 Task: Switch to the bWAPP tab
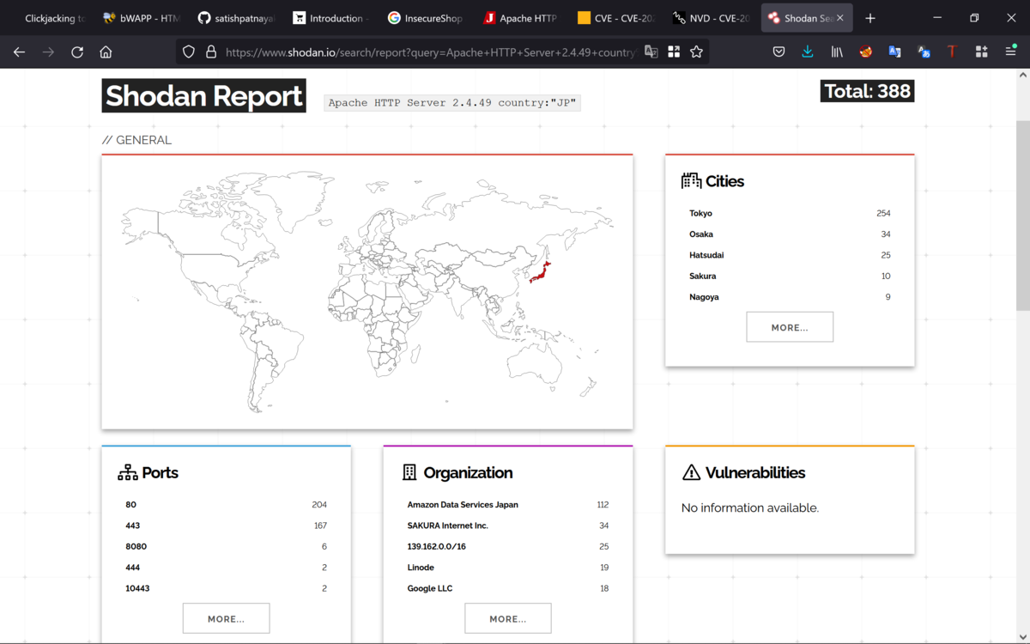point(141,18)
